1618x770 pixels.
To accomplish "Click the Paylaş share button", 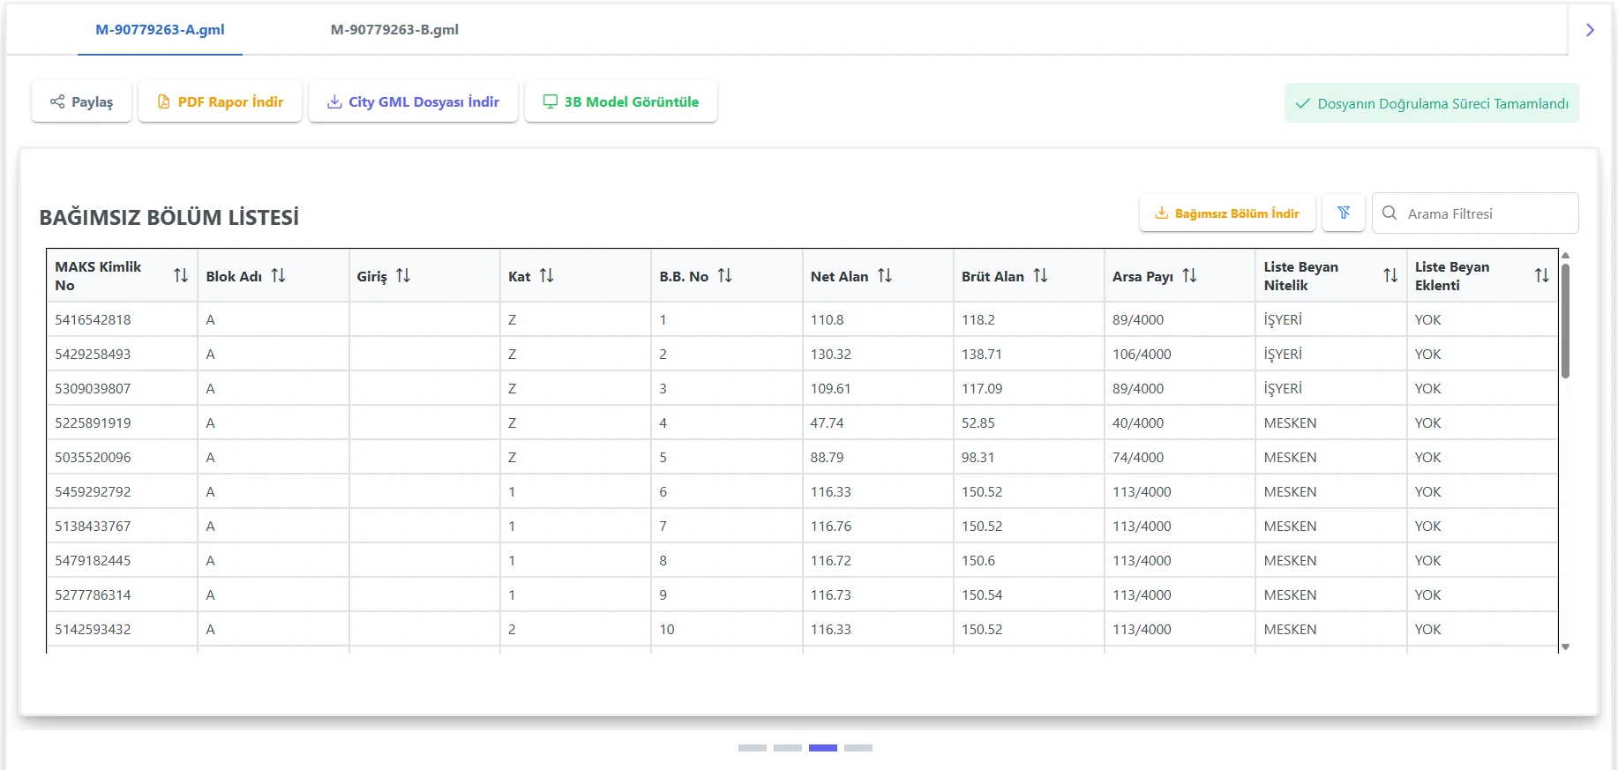I will pyautogui.click(x=81, y=102).
